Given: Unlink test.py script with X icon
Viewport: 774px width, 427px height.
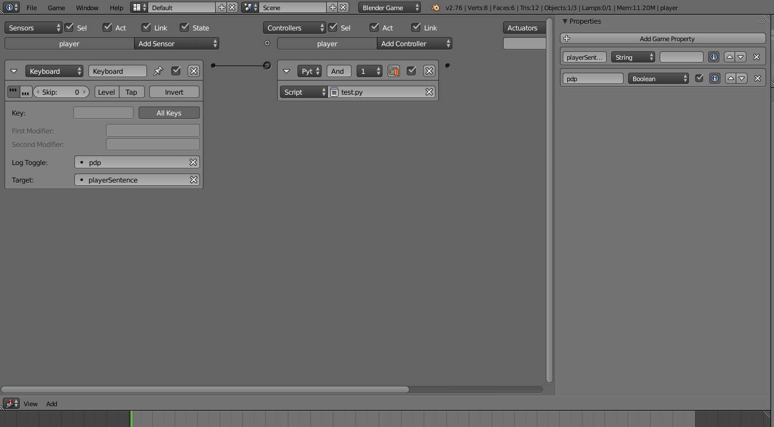Looking at the screenshot, I should click(429, 92).
